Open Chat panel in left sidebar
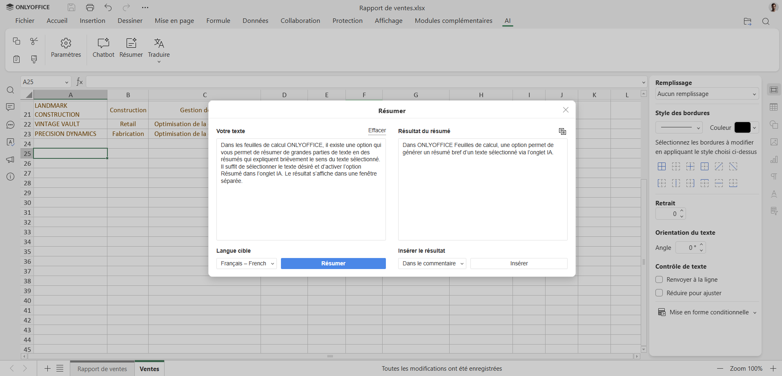 click(11, 125)
